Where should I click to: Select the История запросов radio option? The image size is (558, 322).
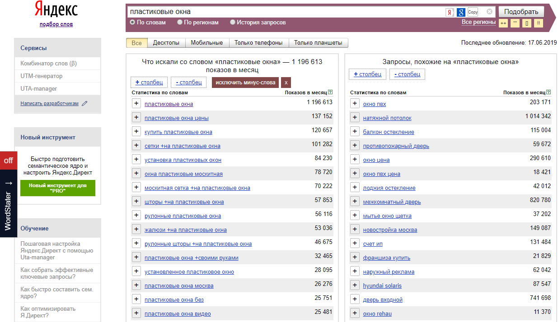coord(233,22)
